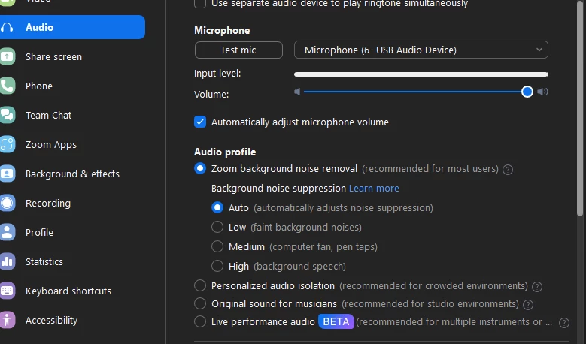The width and height of the screenshot is (586, 344).
Task: Select Original sound for musicians profile
Action: 200,303
